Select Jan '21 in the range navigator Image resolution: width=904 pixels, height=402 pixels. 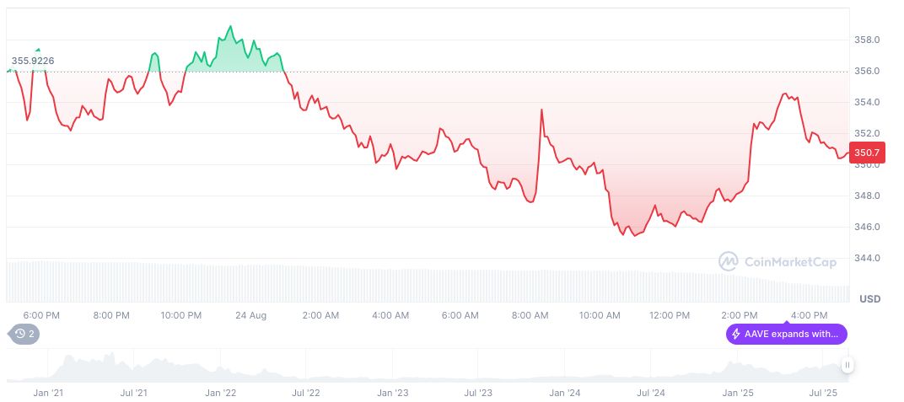48,393
